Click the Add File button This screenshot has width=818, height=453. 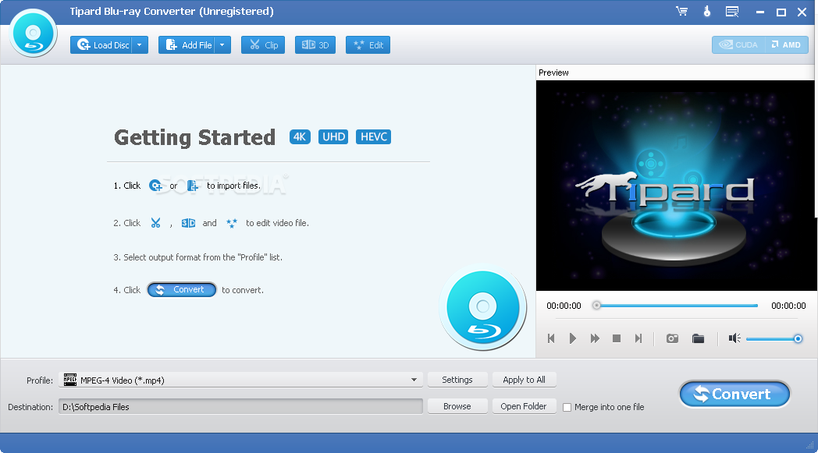pos(187,45)
